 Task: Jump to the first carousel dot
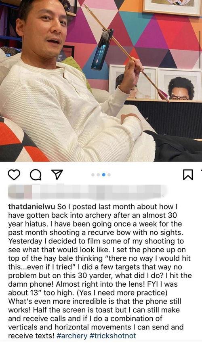[x=93, y=175]
